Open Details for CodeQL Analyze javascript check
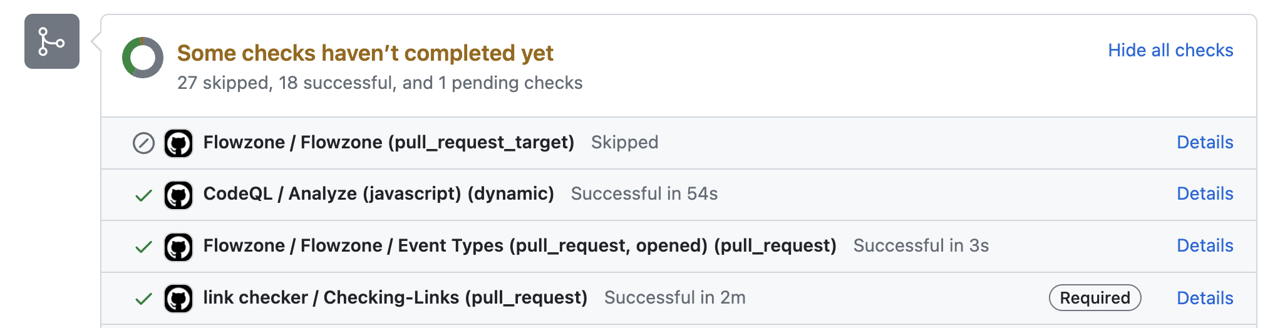 (1205, 193)
